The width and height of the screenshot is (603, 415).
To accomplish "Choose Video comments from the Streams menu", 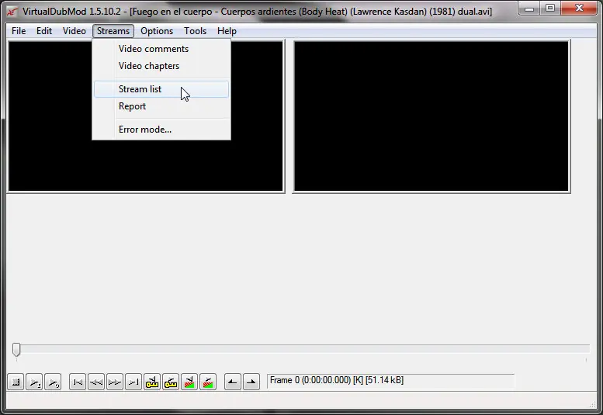I will (x=161, y=49).
